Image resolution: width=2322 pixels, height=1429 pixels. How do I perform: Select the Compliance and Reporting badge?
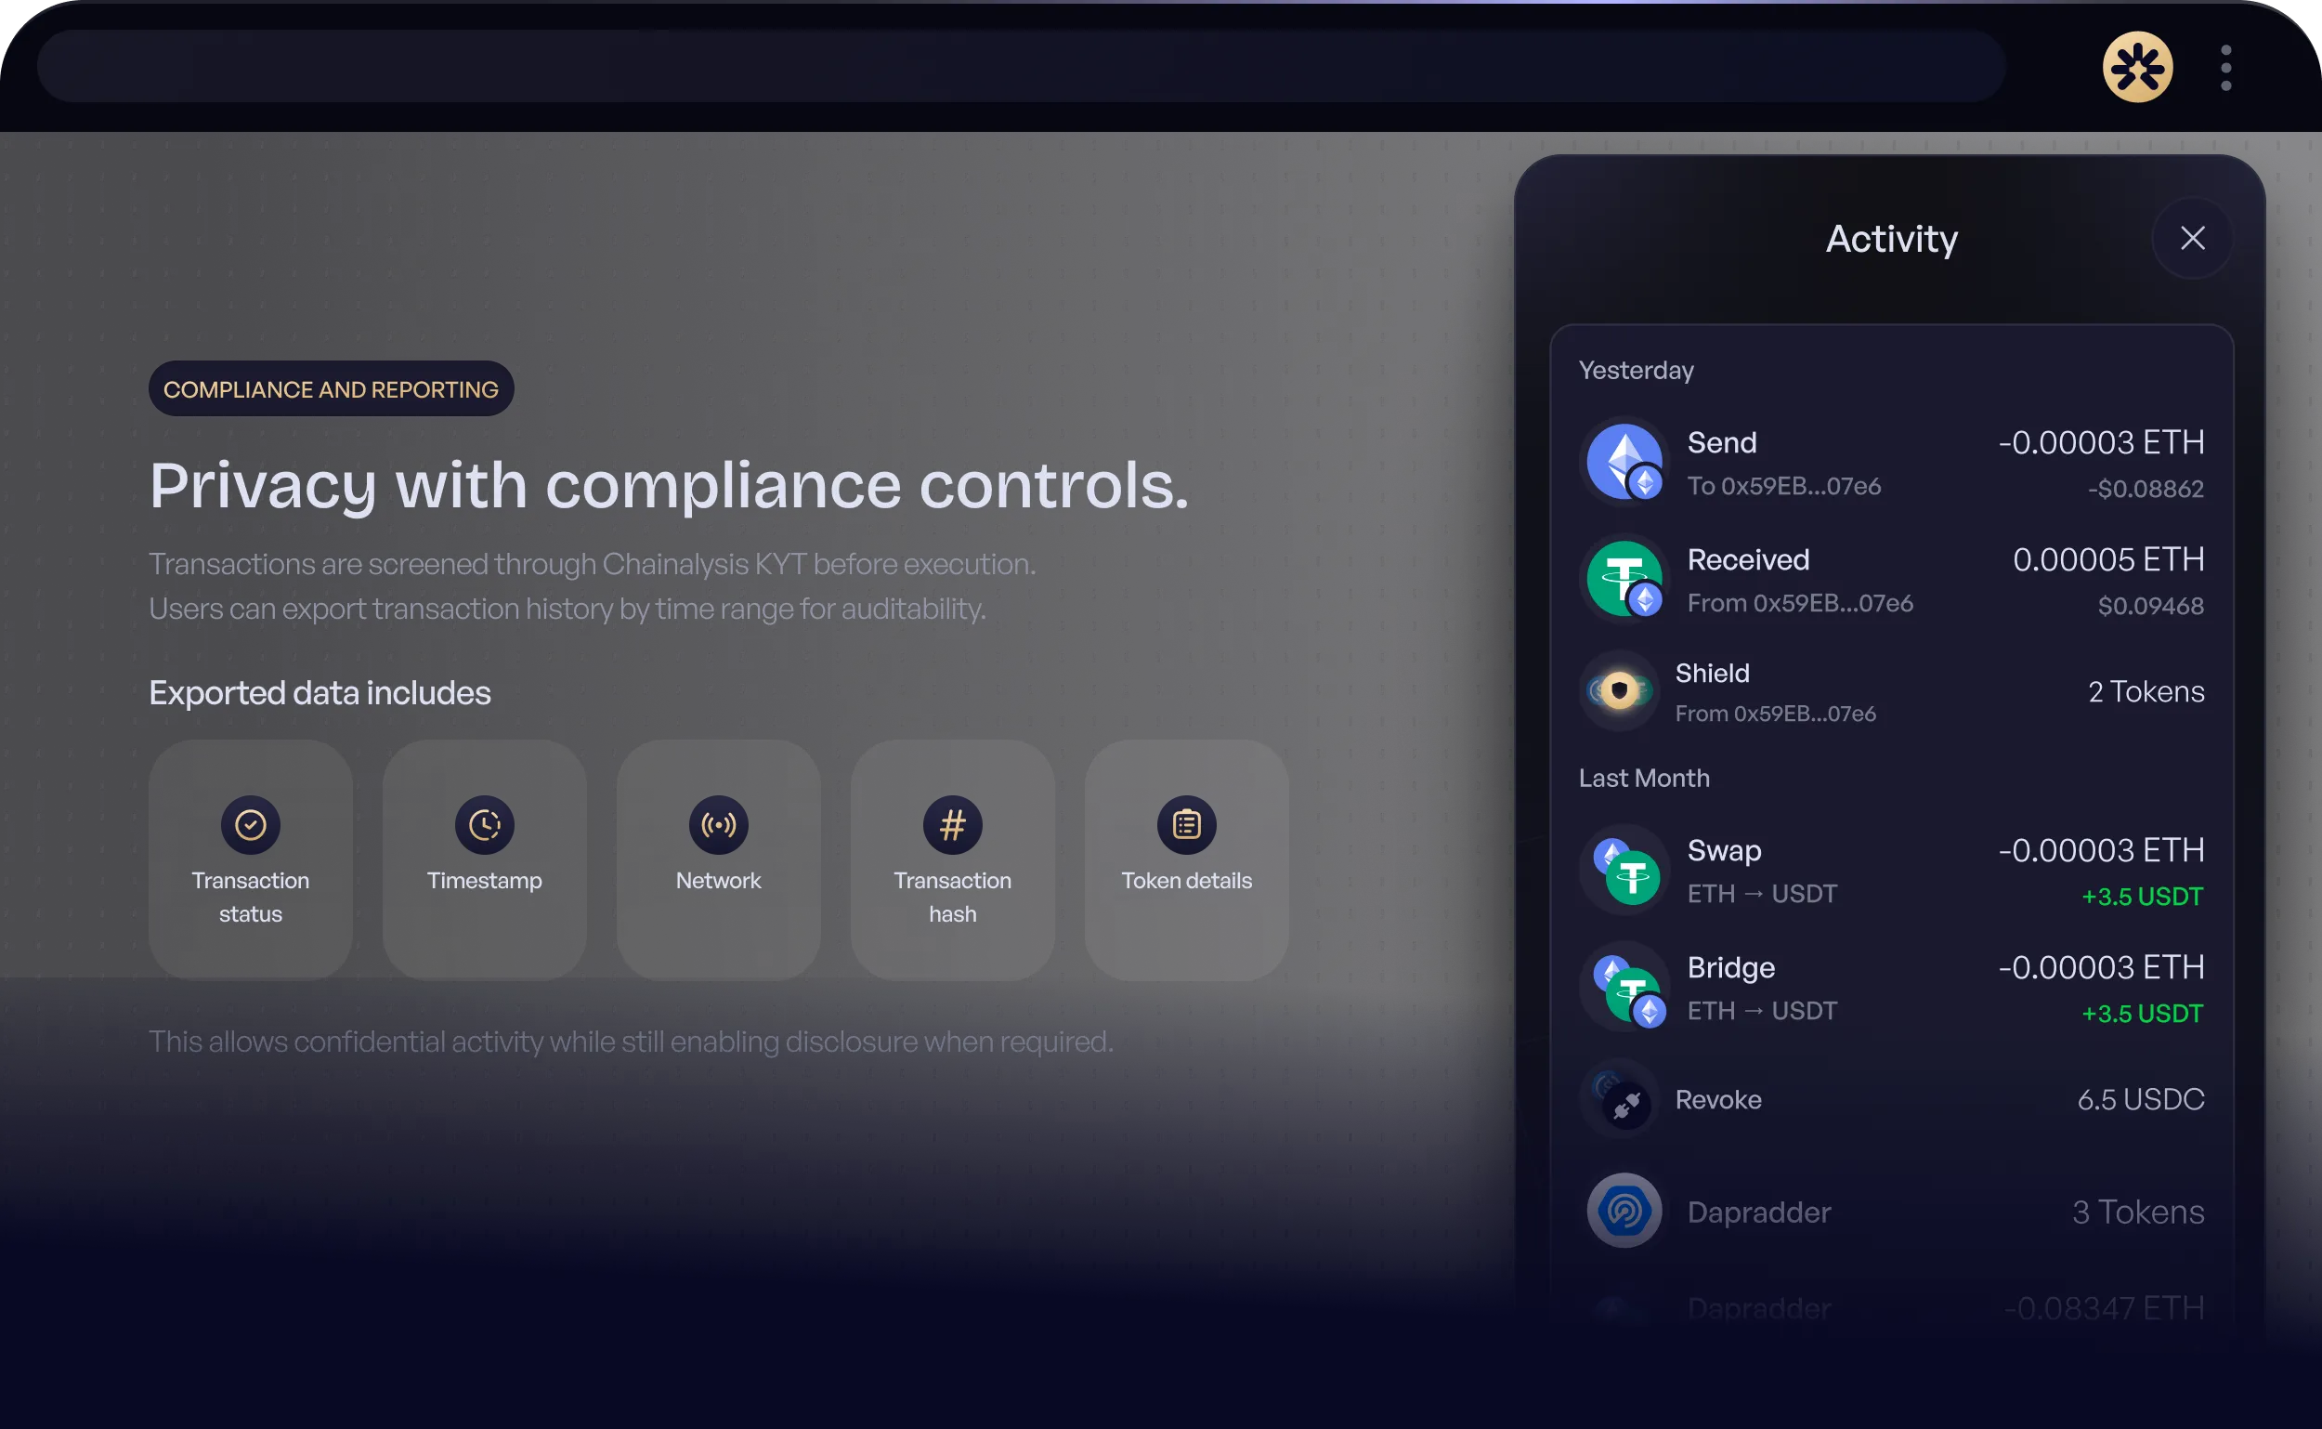coord(331,388)
